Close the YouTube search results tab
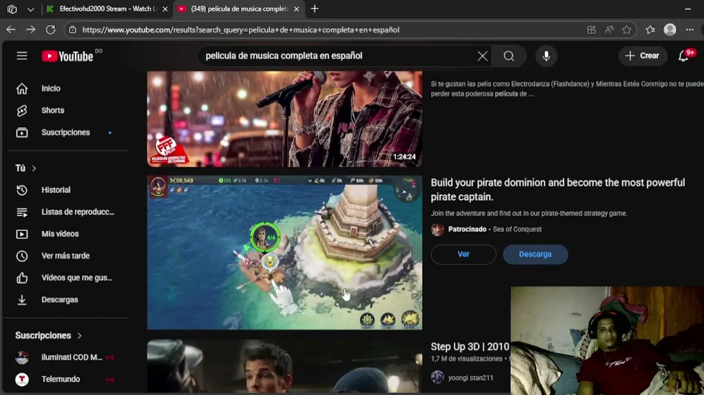The image size is (704, 395). [297, 9]
